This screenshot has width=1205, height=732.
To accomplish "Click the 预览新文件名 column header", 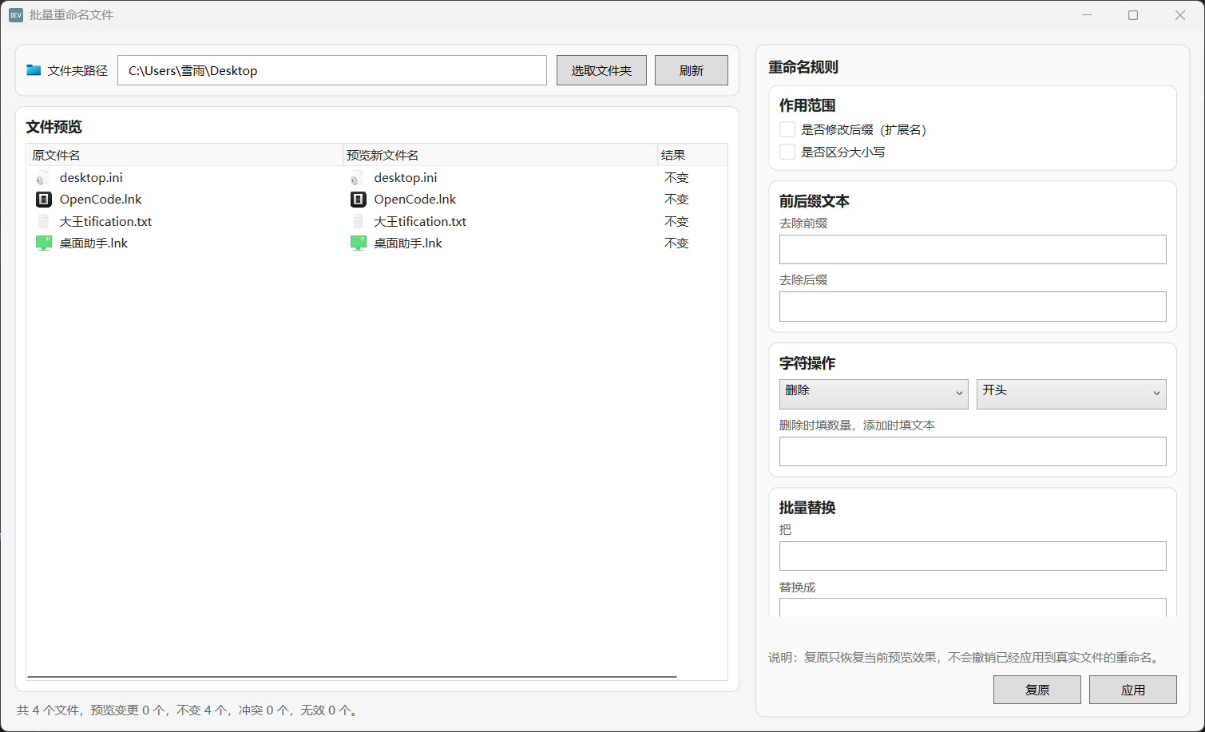I will pyautogui.click(x=499, y=155).
